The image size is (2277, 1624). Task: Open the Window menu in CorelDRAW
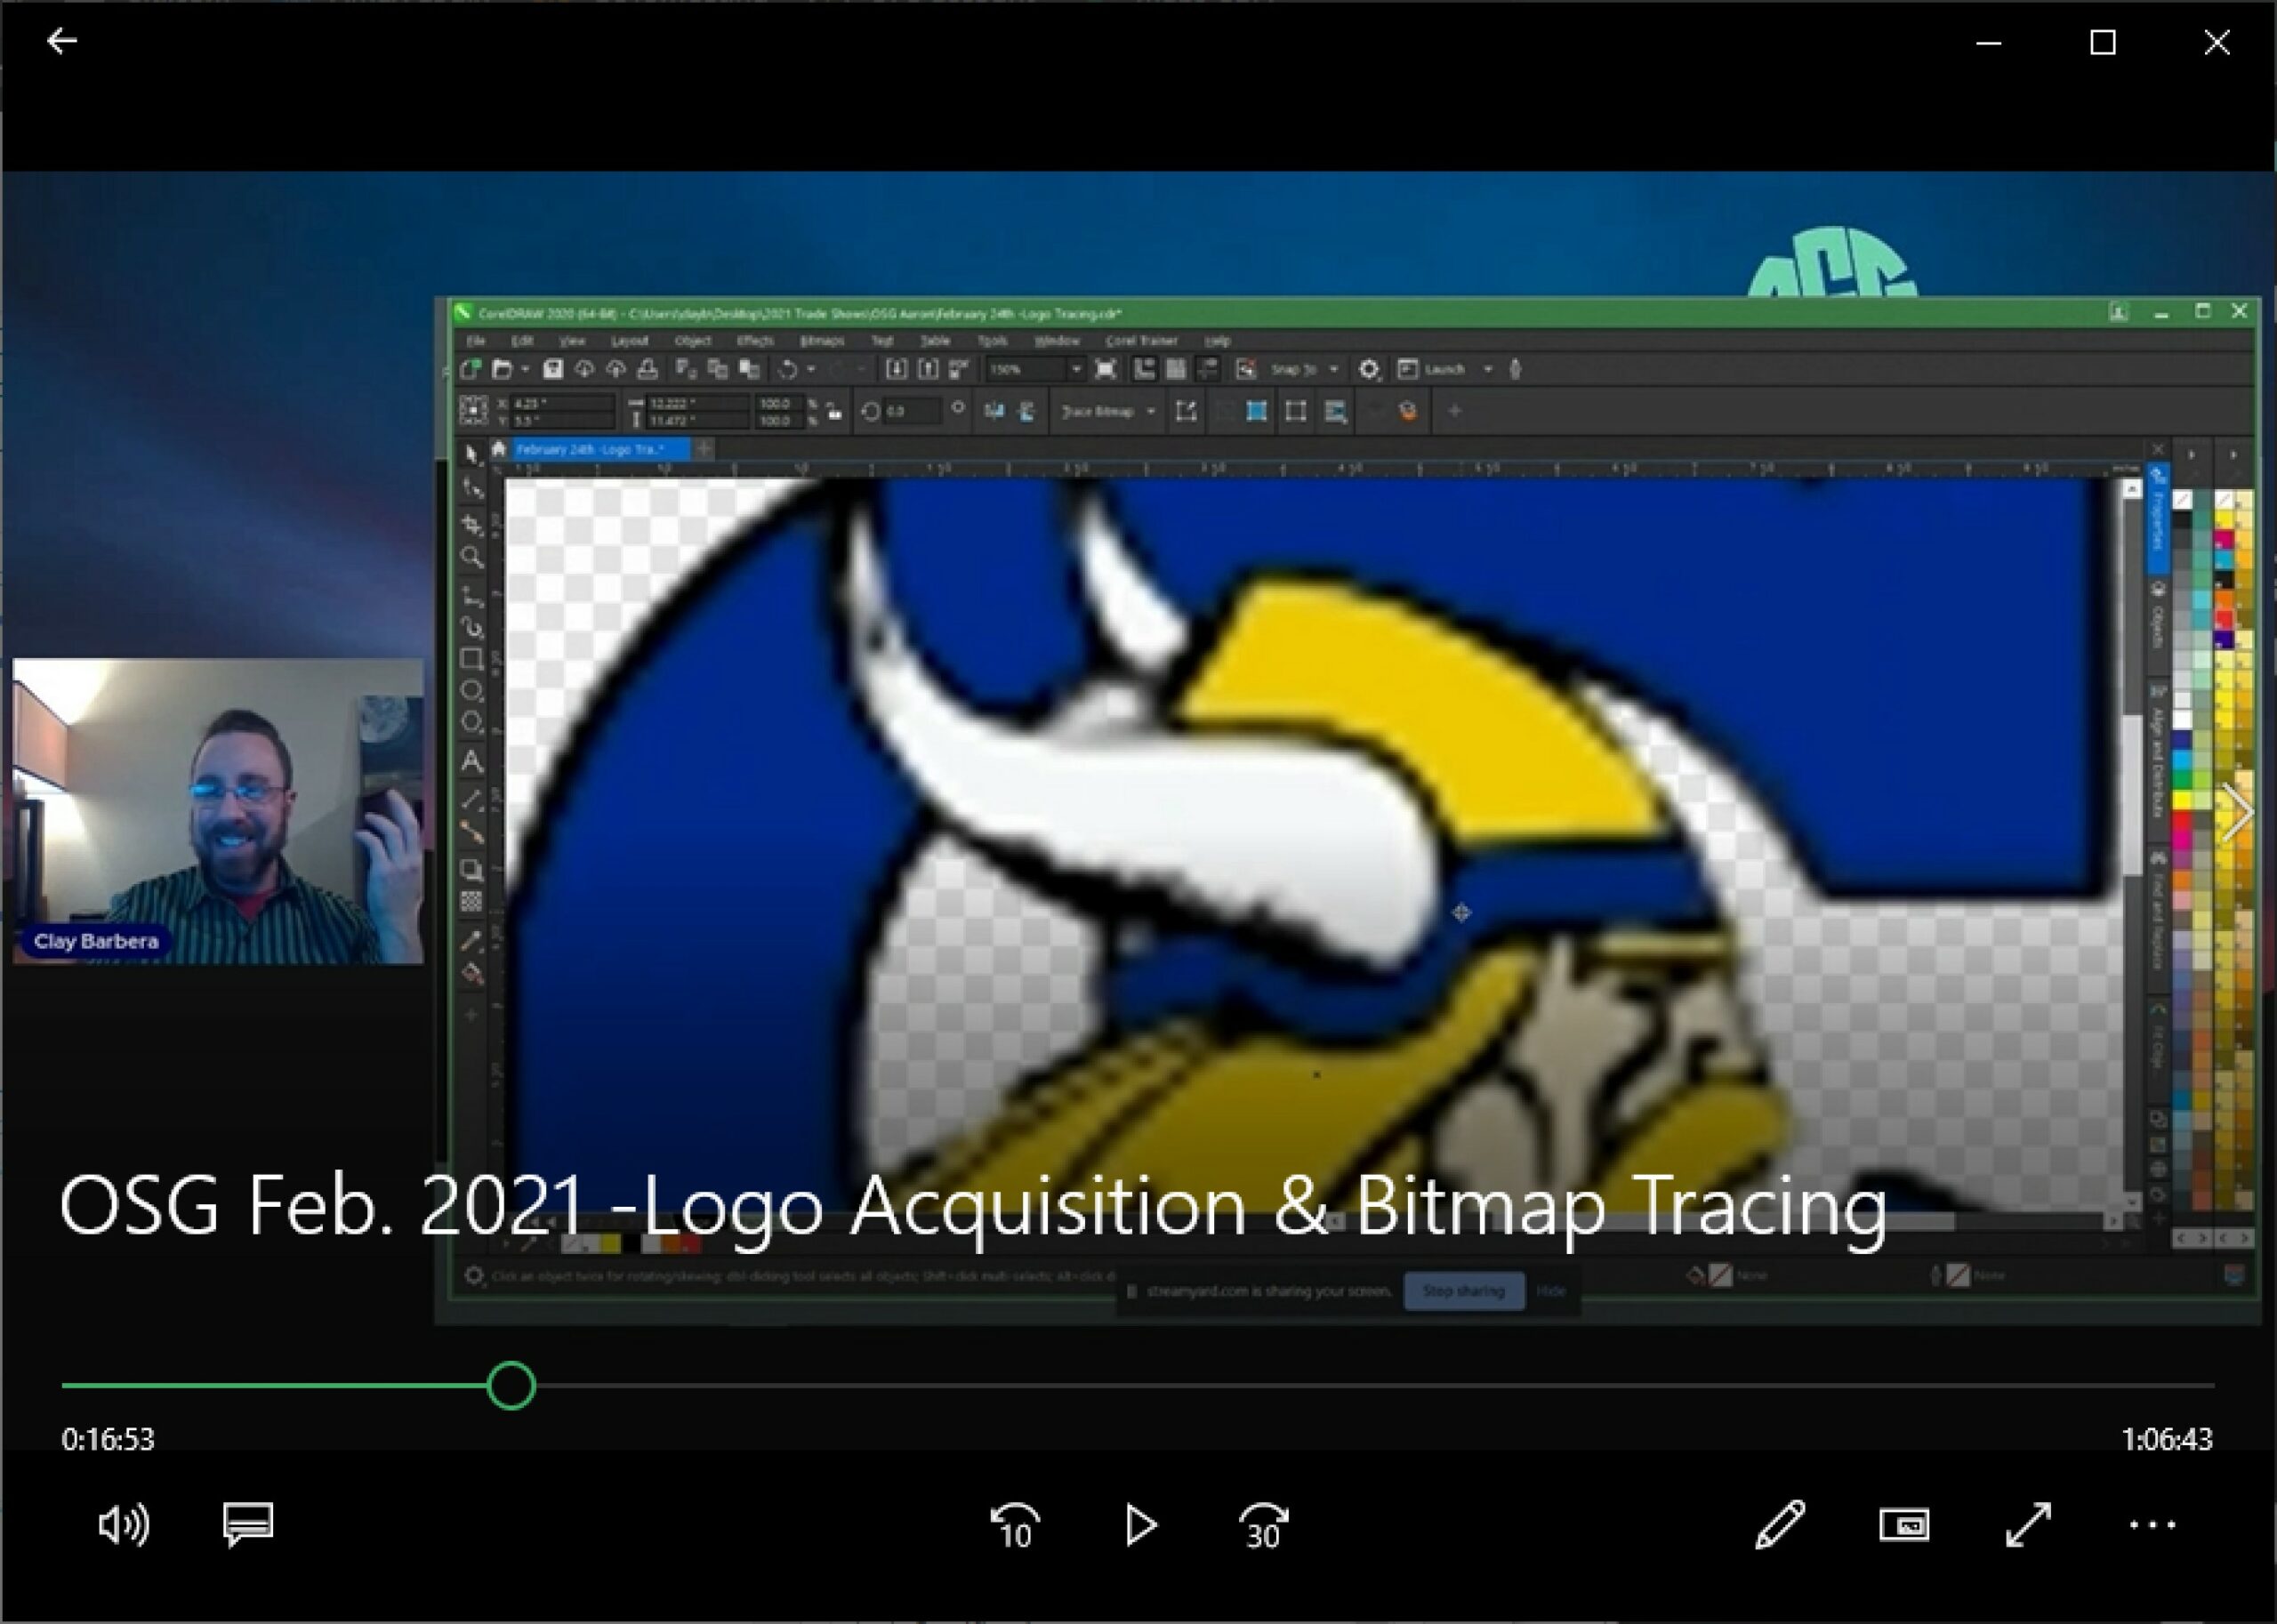1056,341
